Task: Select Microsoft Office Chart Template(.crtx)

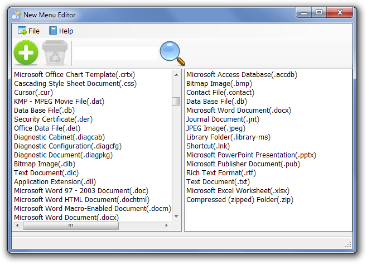Action: click(74, 75)
